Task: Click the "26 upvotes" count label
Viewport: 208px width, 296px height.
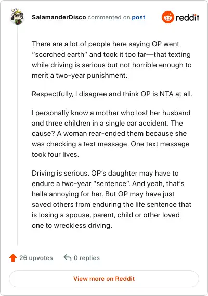Action: [36, 258]
